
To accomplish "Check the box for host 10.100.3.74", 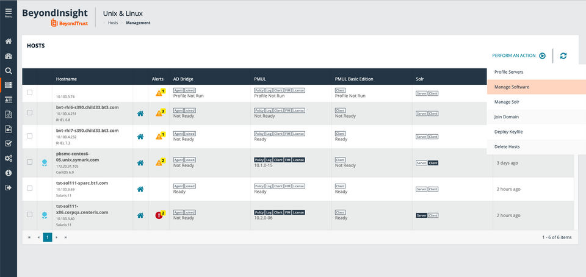I will click(x=29, y=92).
